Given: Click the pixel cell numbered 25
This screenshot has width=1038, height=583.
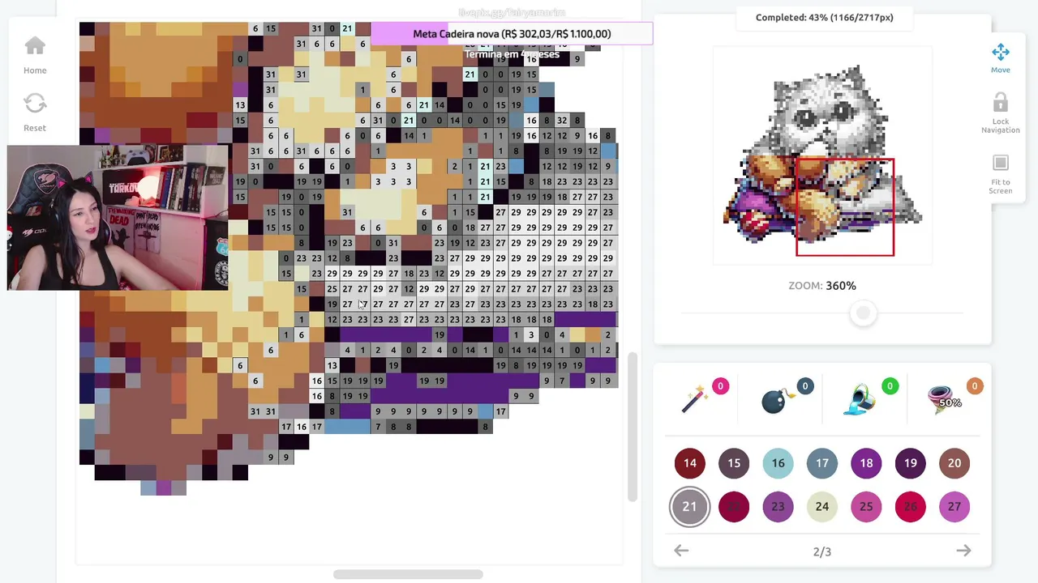Looking at the screenshot, I should 332,289.
